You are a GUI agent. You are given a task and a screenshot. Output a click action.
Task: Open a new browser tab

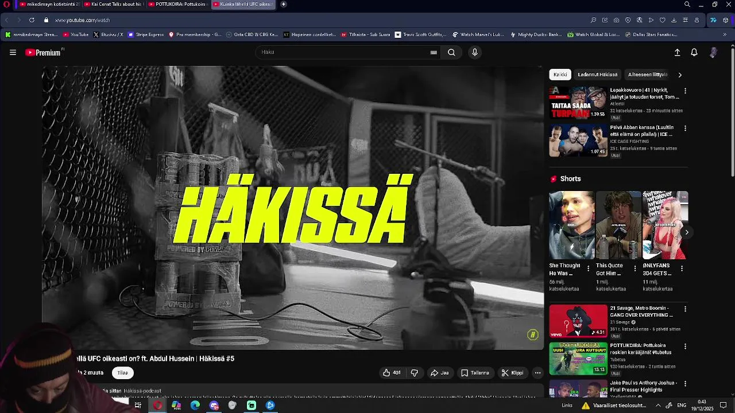(283, 4)
